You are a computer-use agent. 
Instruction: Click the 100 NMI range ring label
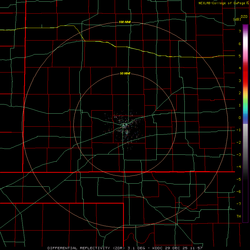click(x=125, y=22)
